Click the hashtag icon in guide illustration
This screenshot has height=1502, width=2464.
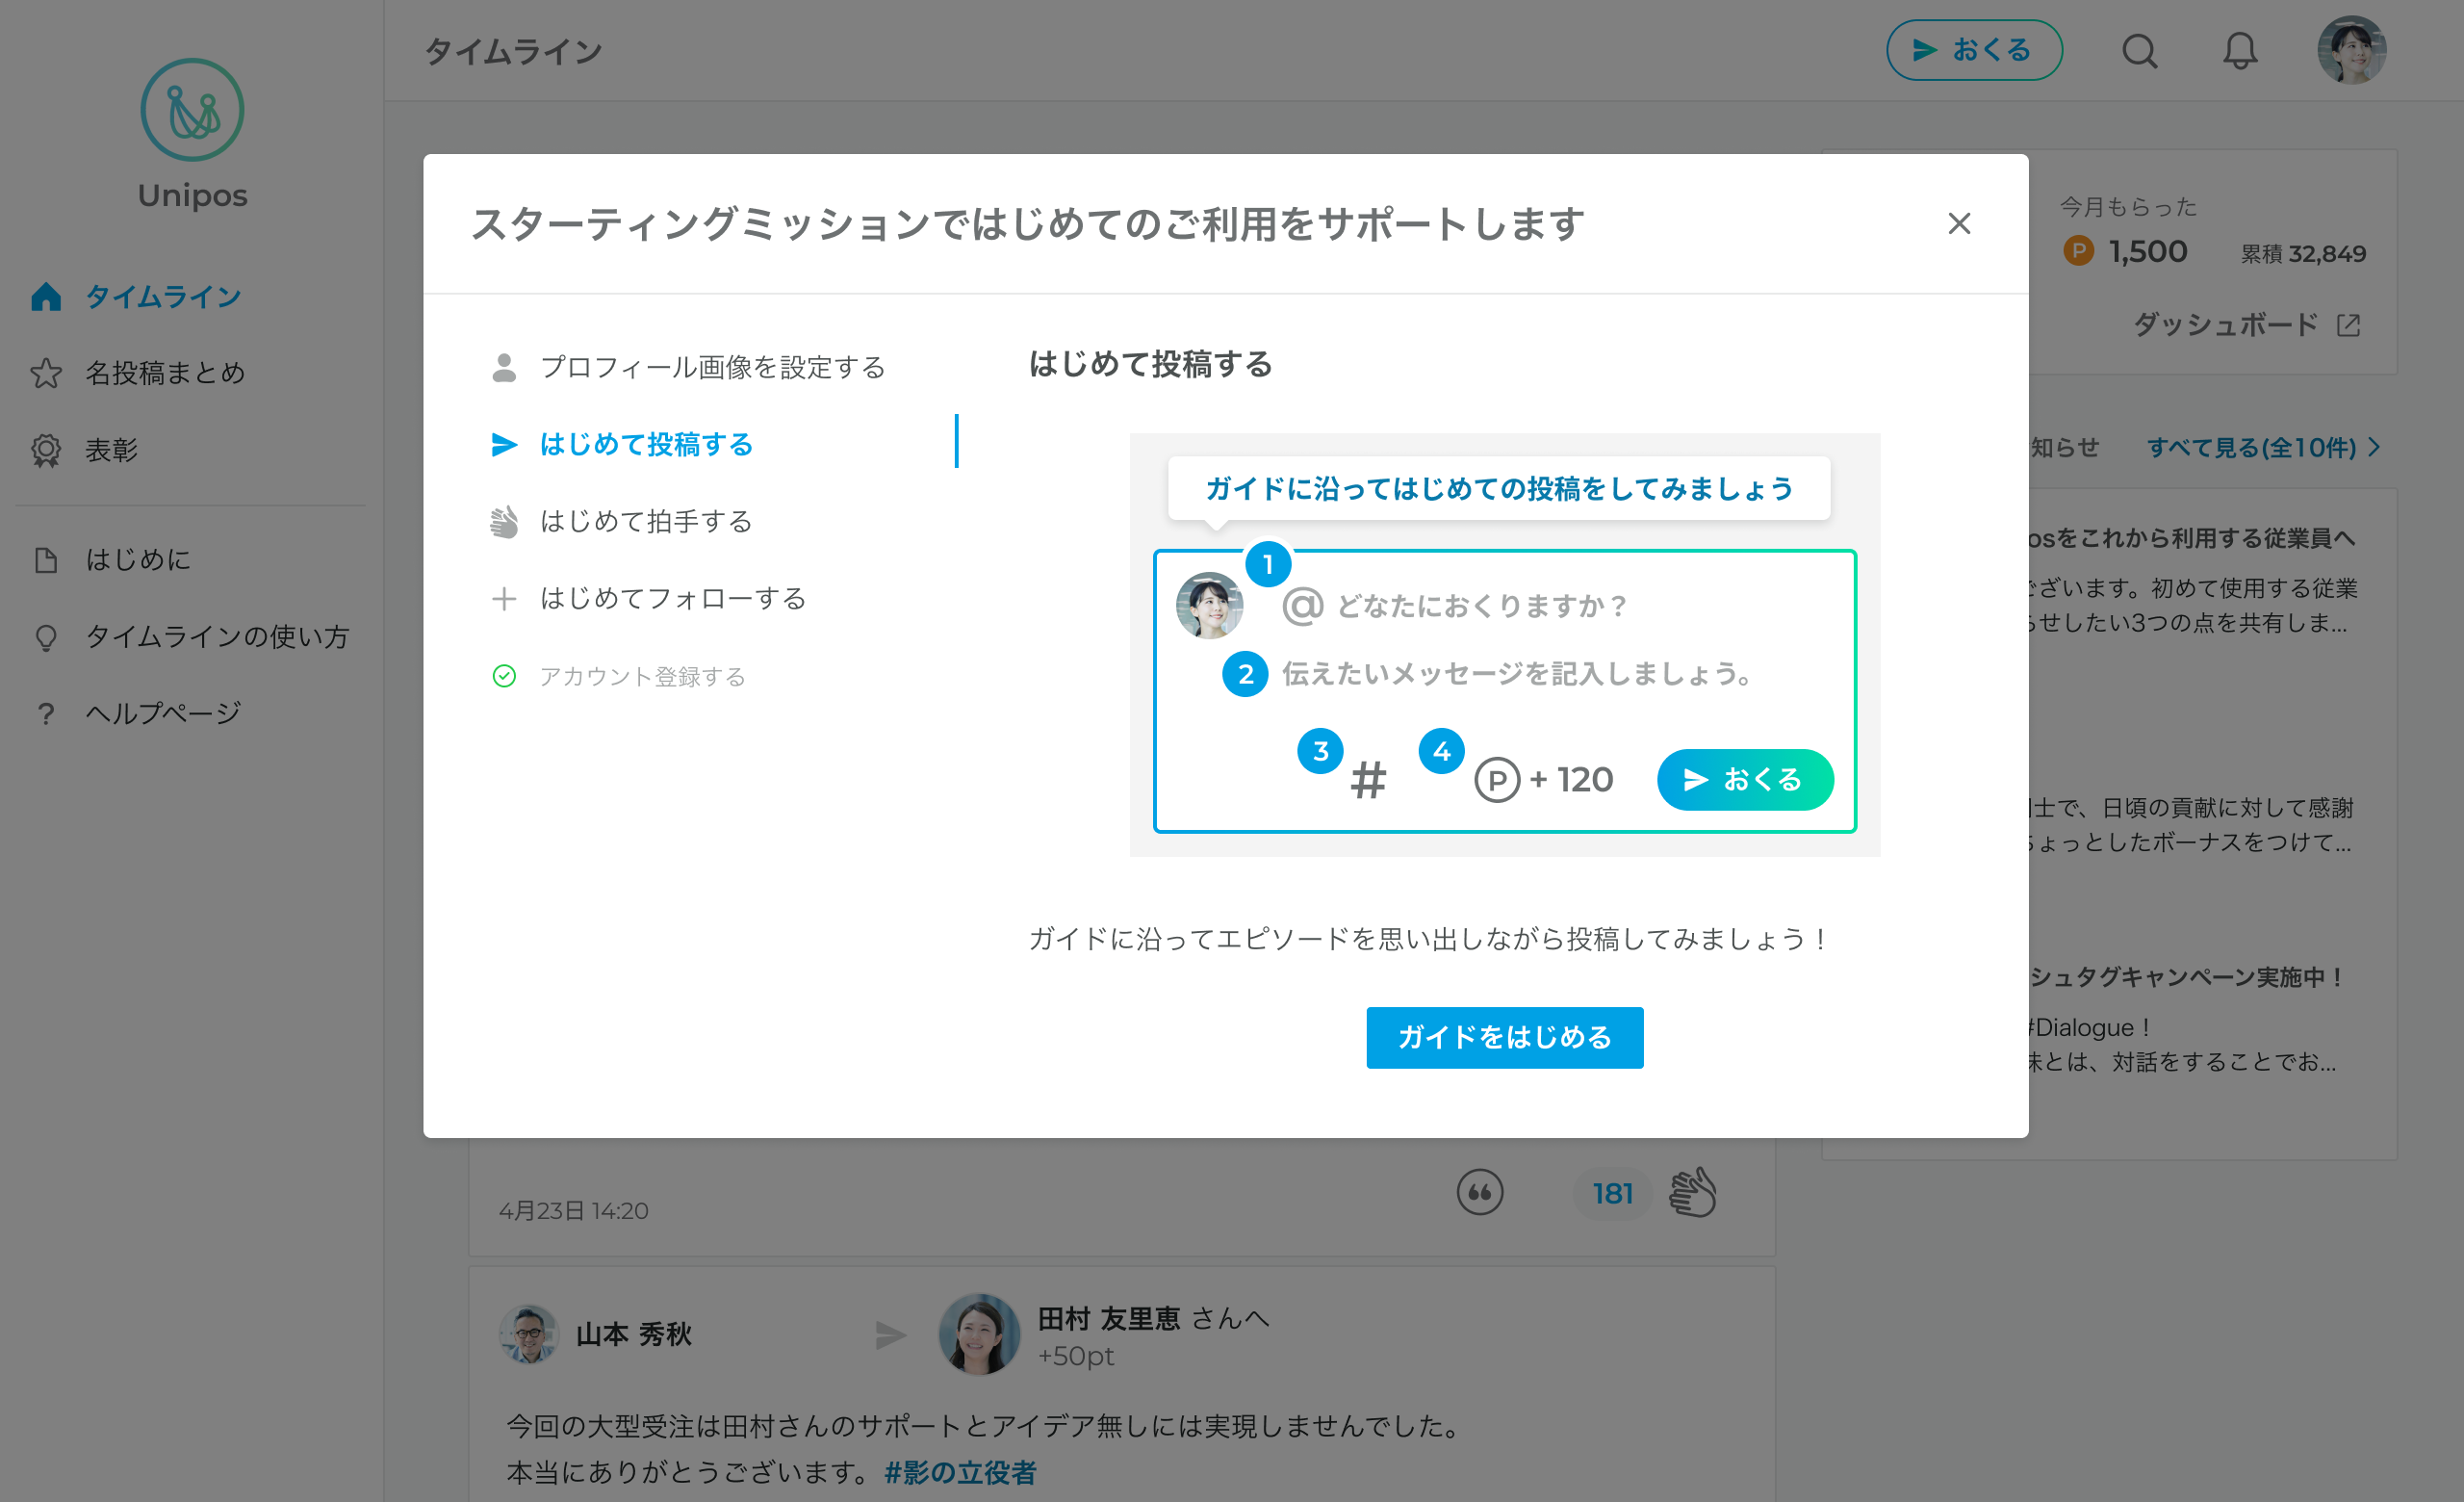1368,779
